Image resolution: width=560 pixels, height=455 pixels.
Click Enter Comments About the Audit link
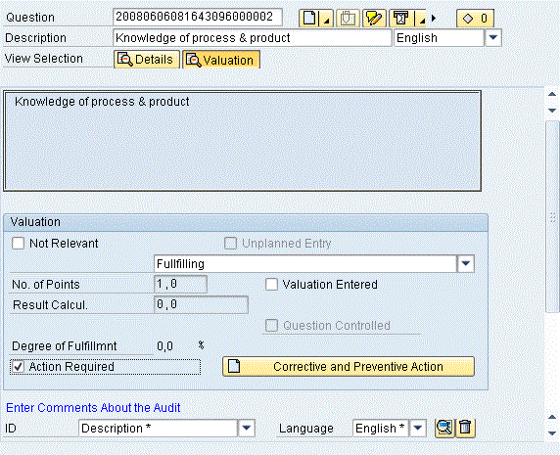tap(93, 407)
